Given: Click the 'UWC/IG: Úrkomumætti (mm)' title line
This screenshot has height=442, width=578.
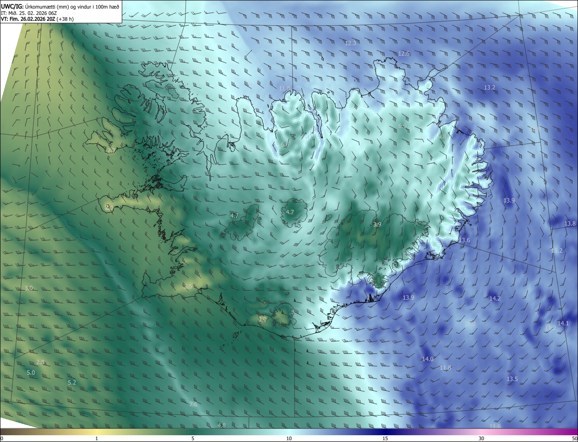Looking at the screenshot, I should point(60,6).
